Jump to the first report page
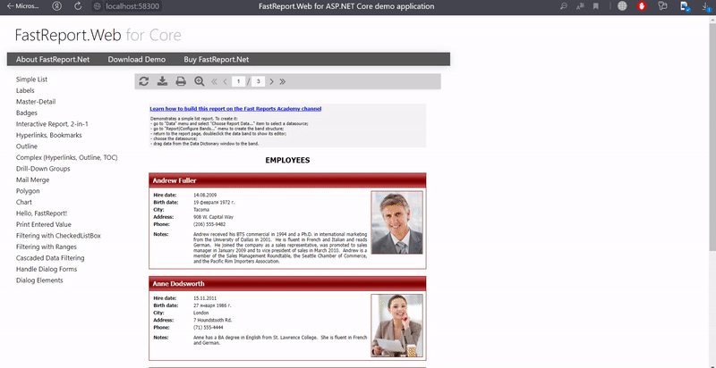Viewport: 716px width, 368px height. click(x=214, y=82)
